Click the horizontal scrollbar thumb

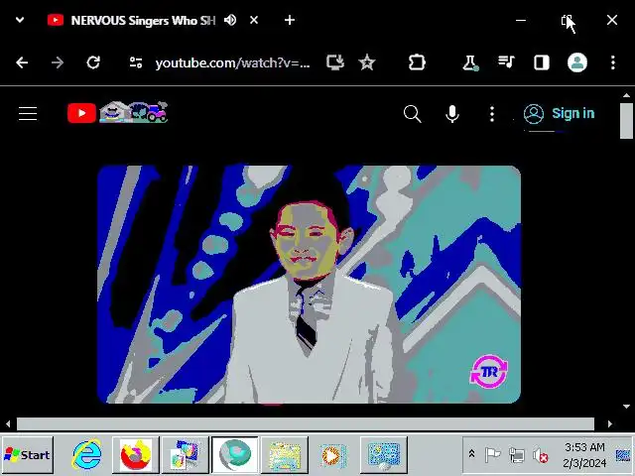click(306, 424)
